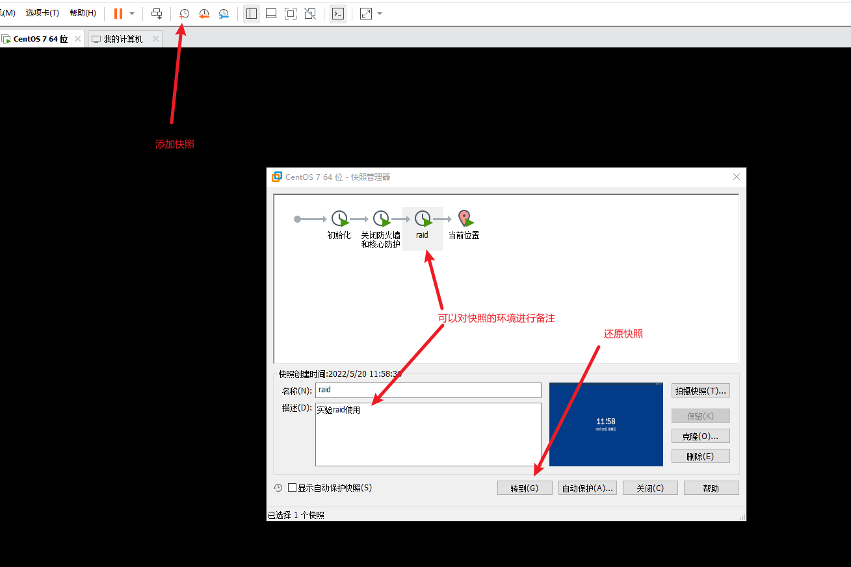Click the 克隆(O)... button

[701, 436]
